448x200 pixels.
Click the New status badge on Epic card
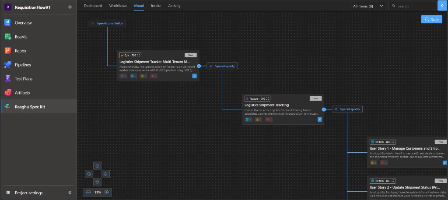pyautogui.click(x=191, y=55)
